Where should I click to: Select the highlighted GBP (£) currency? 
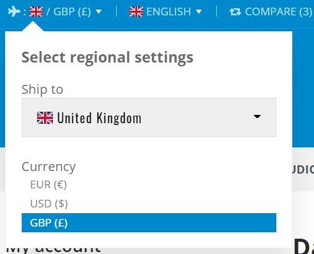[x=149, y=223]
